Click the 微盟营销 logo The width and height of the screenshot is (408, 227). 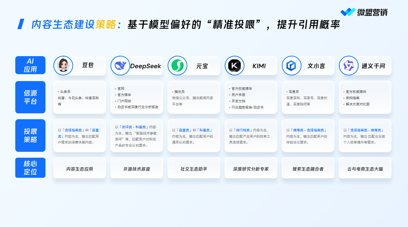point(364,12)
